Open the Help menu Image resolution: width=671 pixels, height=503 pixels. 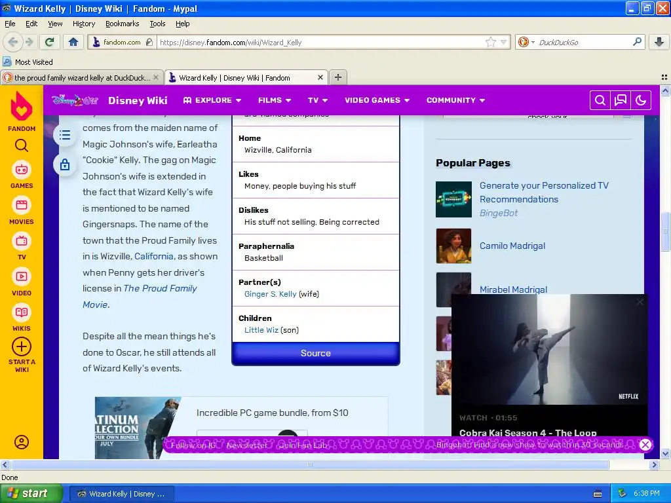click(x=182, y=24)
